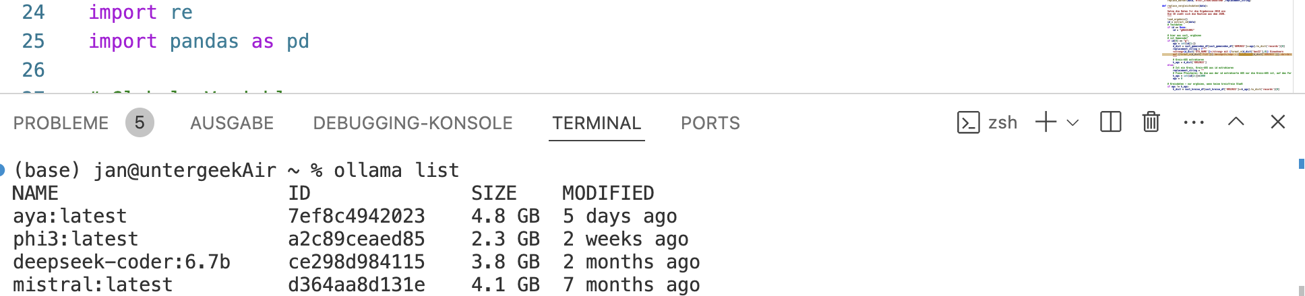Select the DEBUGGING-KONSOLE tab
Screen dimensions: 1305x296
tap(413, 123)
